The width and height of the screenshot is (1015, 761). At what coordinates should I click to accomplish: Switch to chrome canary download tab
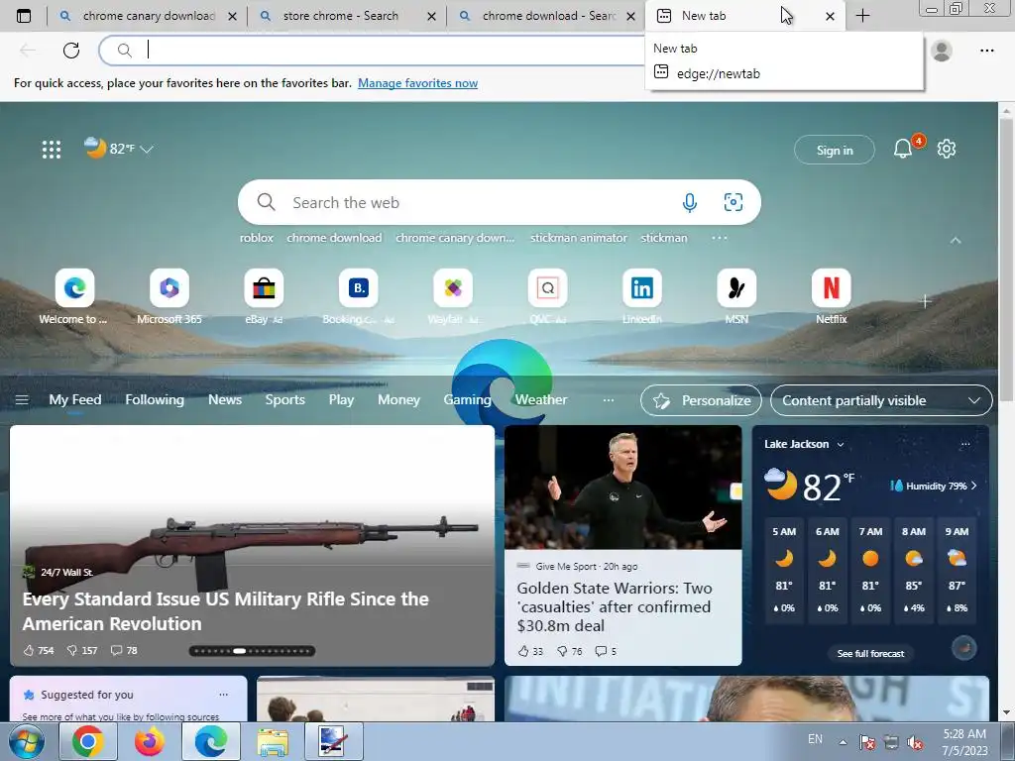click(x=149, y=16)
